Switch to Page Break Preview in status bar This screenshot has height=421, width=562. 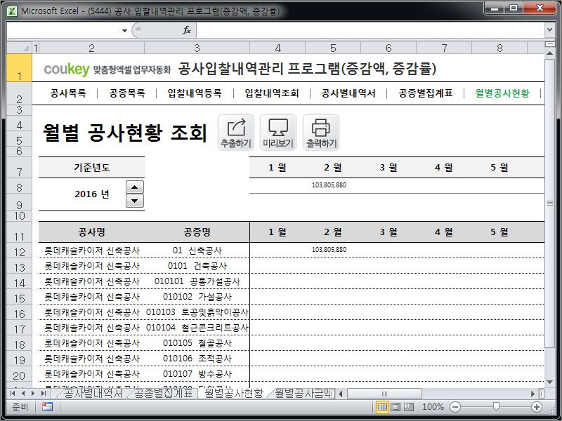click(x=409, y=407)
